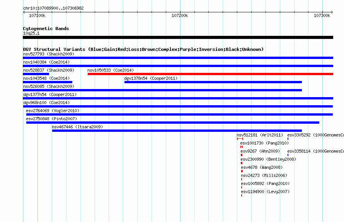Click the DGV Structural Variants track title
The image size is (344, 222).
pos(143,49)
